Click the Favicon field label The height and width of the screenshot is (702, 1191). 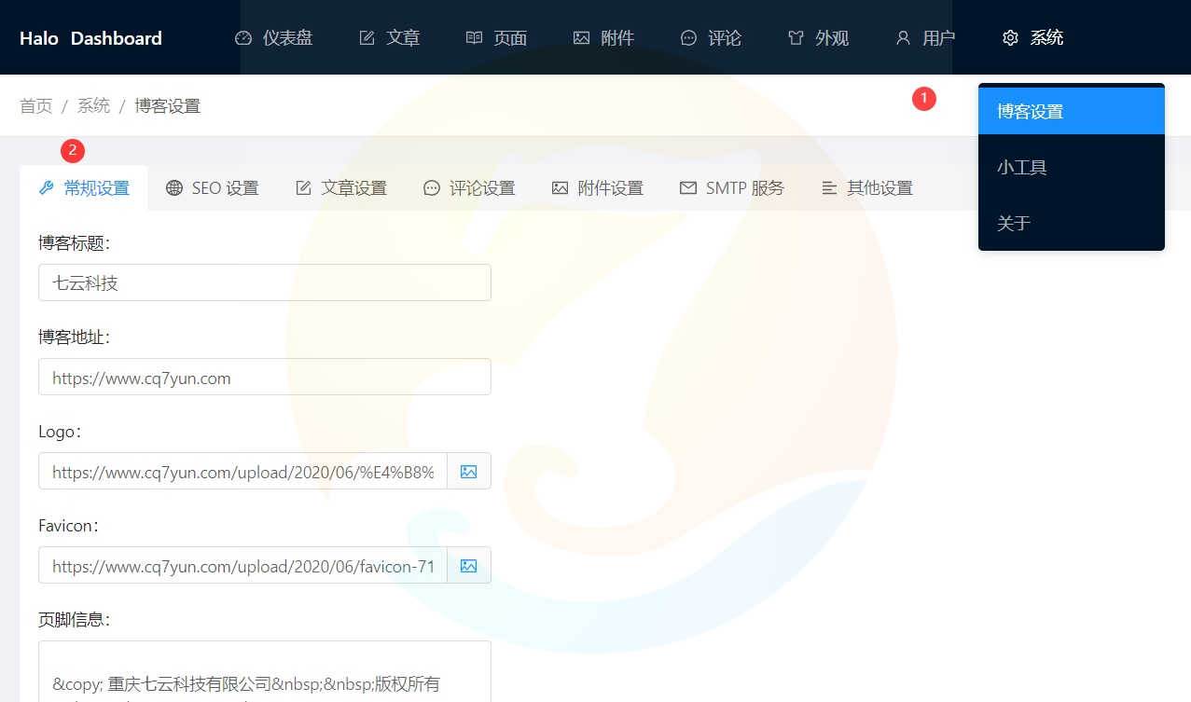(x=69, y=526)
